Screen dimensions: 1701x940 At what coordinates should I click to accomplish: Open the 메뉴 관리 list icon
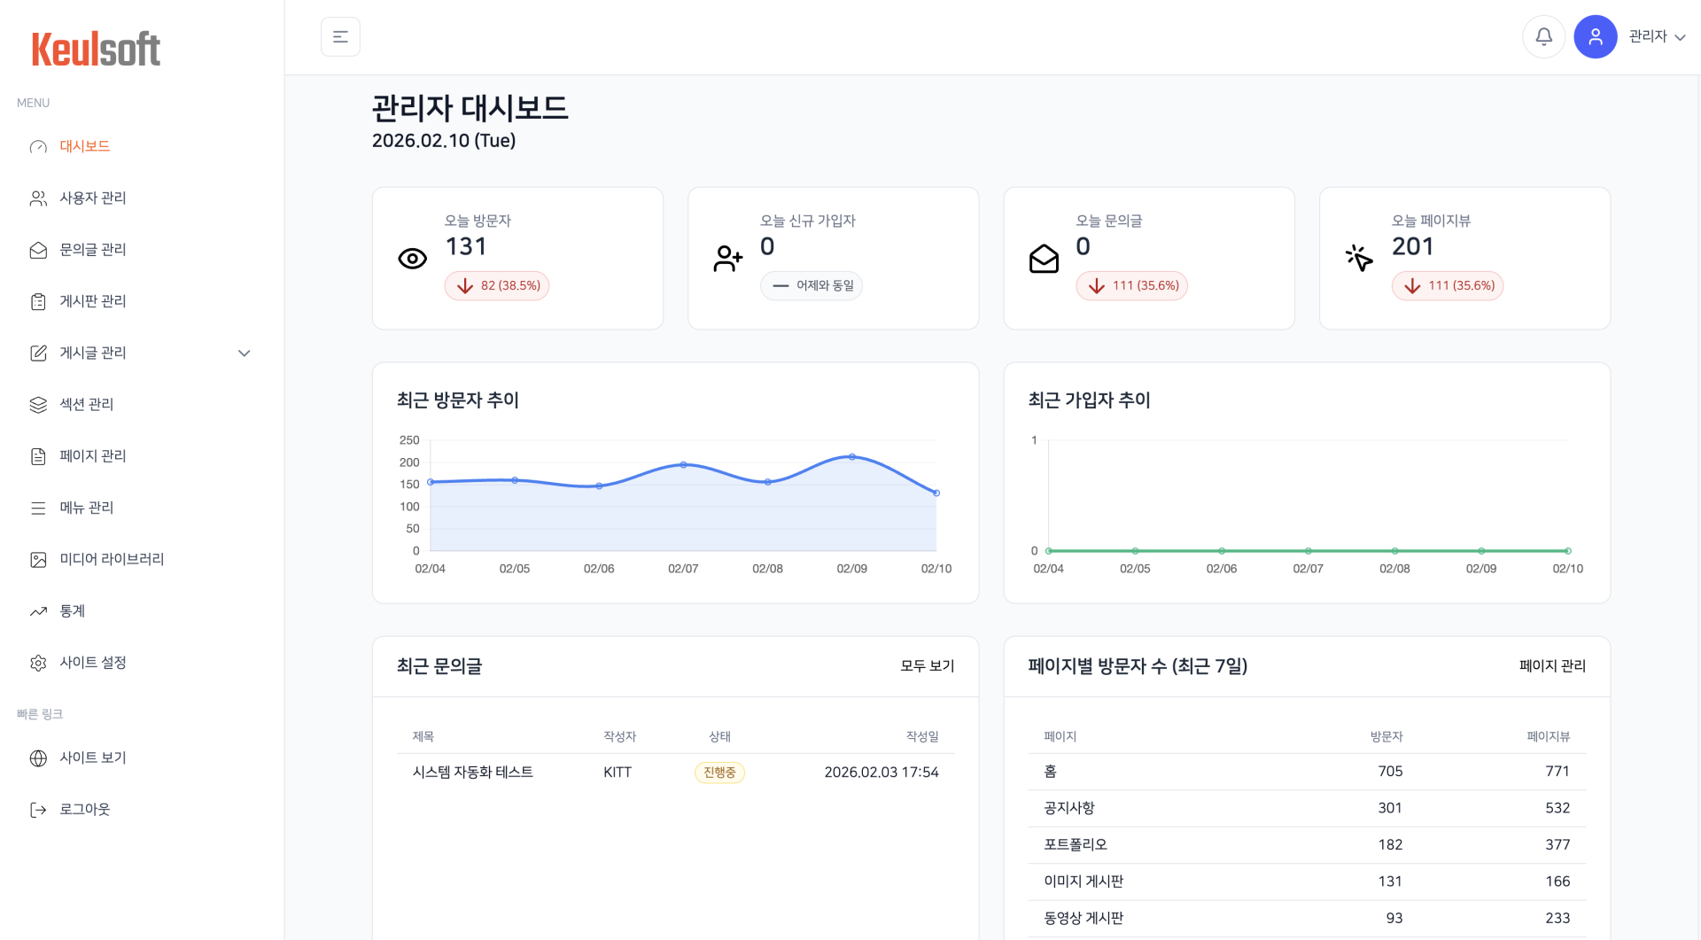(38, 508)
